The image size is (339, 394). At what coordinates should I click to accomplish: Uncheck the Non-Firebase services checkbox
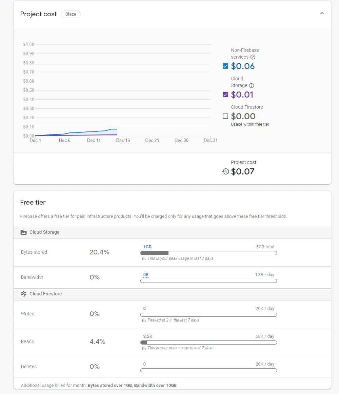pyautogui.click(x=225, y=66)
